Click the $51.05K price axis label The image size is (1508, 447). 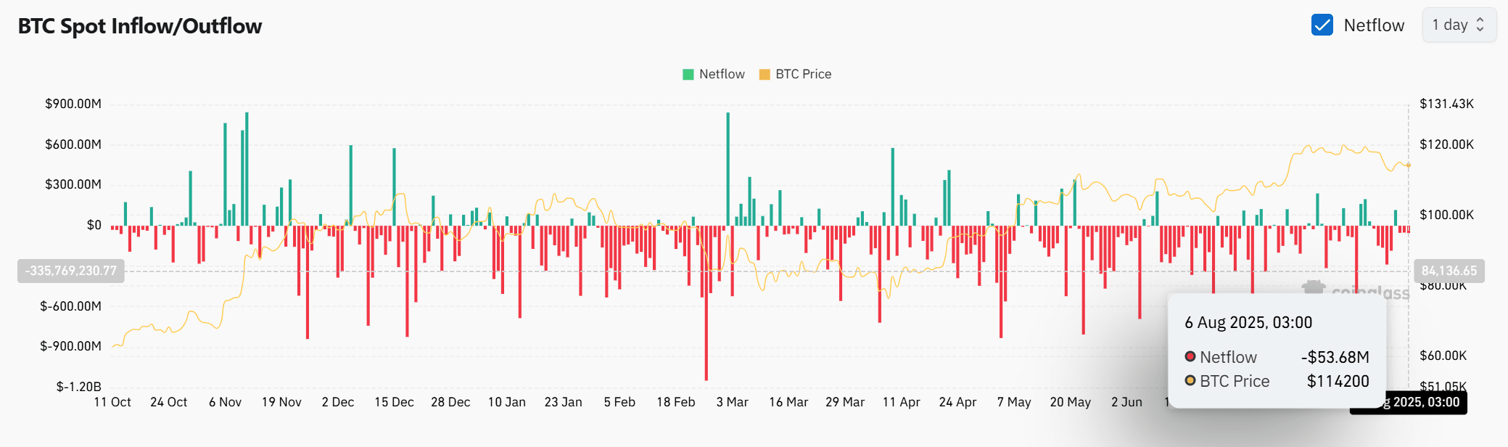(x=1443, y=387)
